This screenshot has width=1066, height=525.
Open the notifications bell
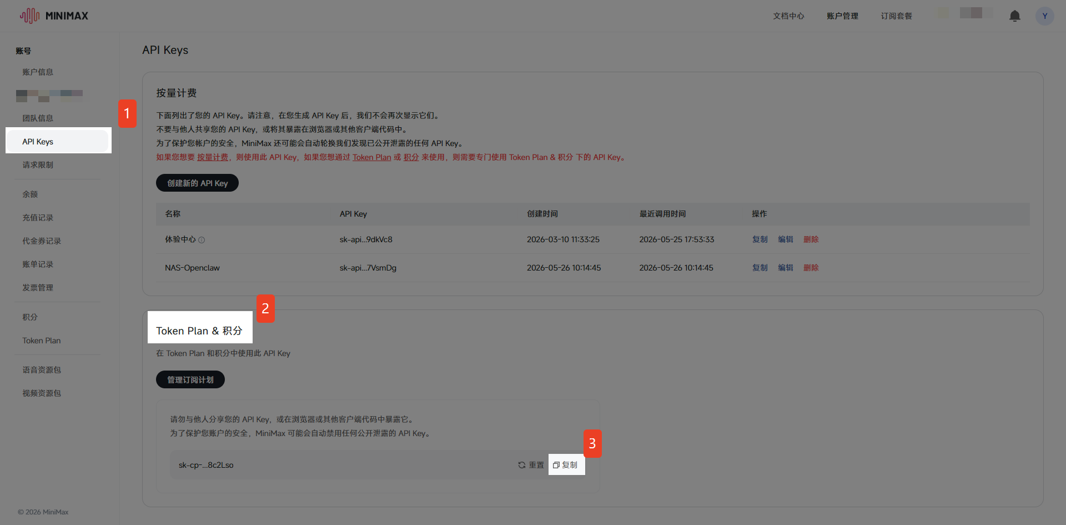[1014, 16]
